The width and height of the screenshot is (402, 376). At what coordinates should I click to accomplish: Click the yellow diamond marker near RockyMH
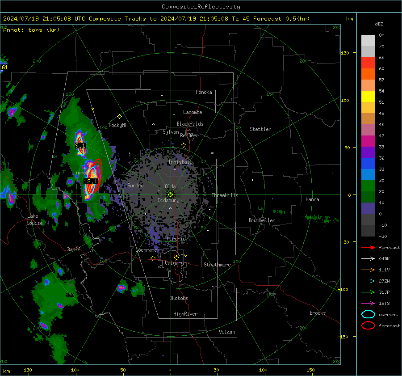(119, 117)
